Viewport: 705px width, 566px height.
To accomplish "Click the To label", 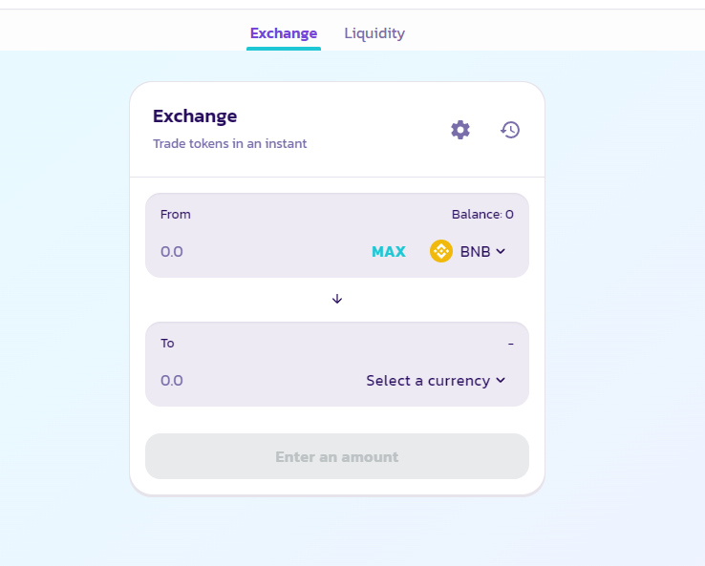I will pos(167,344).
